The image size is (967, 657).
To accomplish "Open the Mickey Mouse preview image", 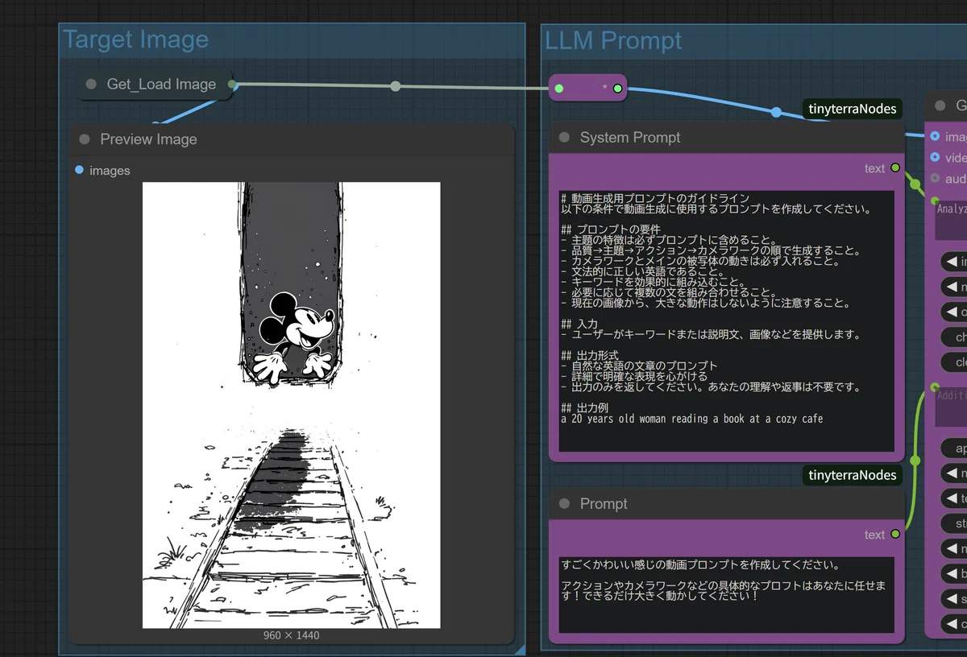I will point(292,405).
